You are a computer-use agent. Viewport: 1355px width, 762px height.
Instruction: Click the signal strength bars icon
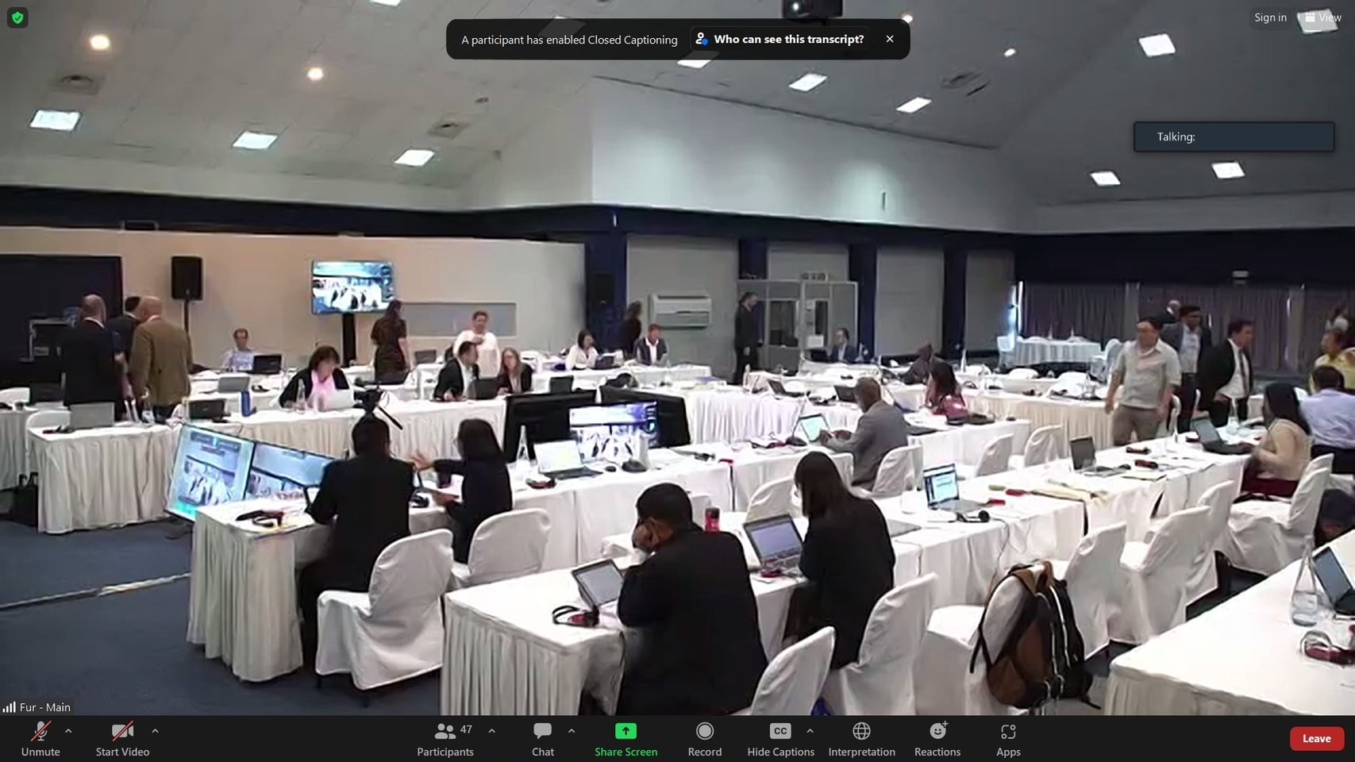click(10, 706)
